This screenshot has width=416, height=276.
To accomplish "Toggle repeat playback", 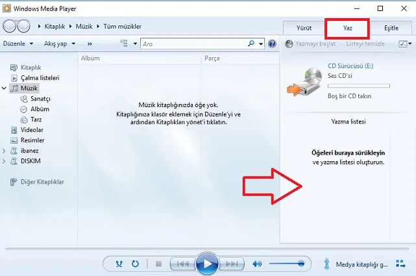I will tap(135, 264).
